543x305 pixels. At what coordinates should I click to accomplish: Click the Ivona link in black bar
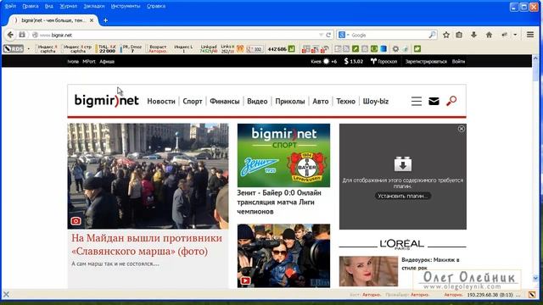[73, 62]
